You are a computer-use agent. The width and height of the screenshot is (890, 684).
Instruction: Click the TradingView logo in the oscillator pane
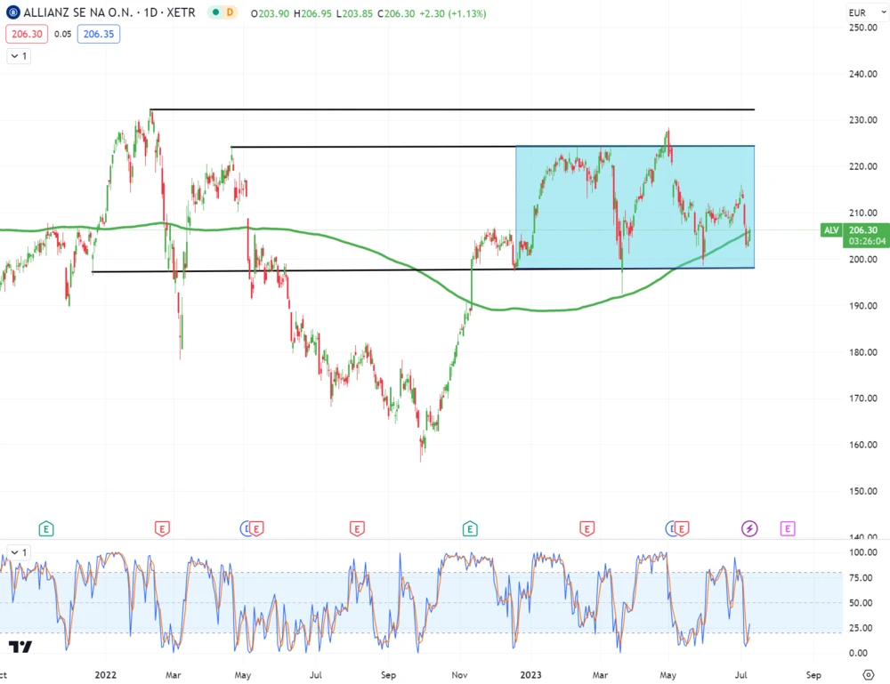click(20, 647)
